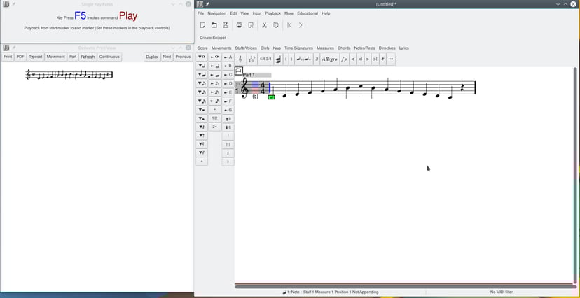Click the green cursor marker on staff
The image size is (580, 298).
[x=271, y=97]
